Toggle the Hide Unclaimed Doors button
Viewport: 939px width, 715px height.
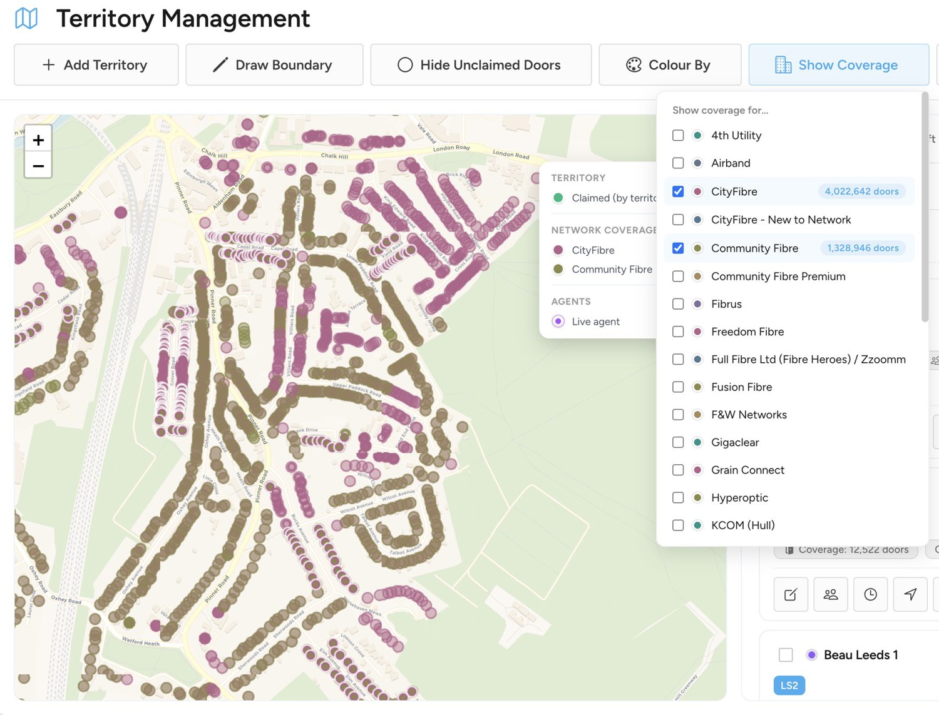(x=481, y=65)
